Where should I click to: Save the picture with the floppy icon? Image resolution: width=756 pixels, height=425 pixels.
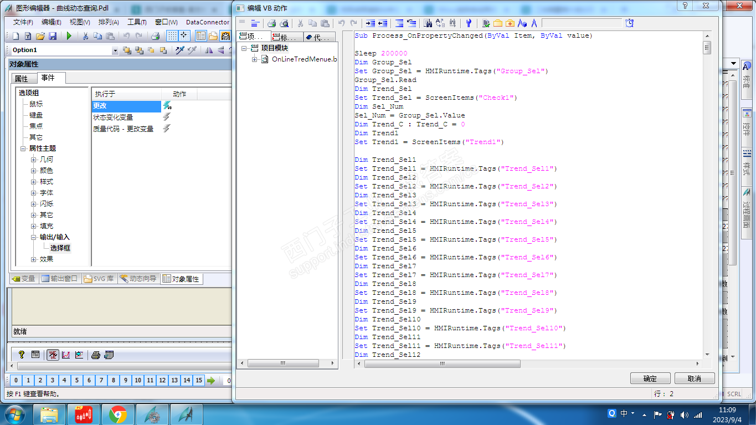coord(53,36)
